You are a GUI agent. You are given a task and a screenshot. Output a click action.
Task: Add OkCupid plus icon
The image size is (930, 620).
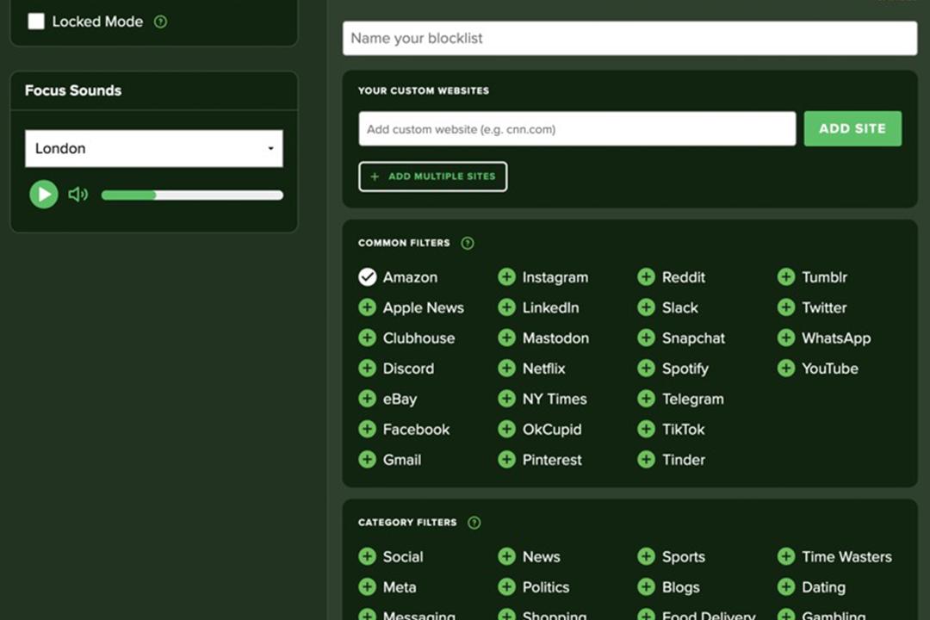(506, 429)
